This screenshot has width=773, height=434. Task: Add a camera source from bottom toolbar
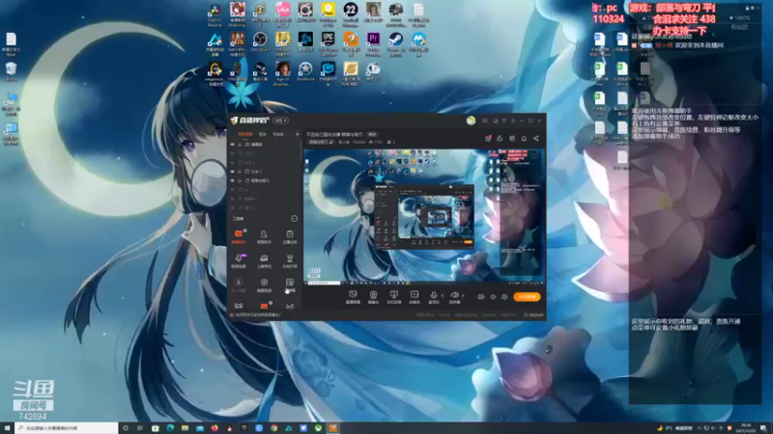coord(373,296)
